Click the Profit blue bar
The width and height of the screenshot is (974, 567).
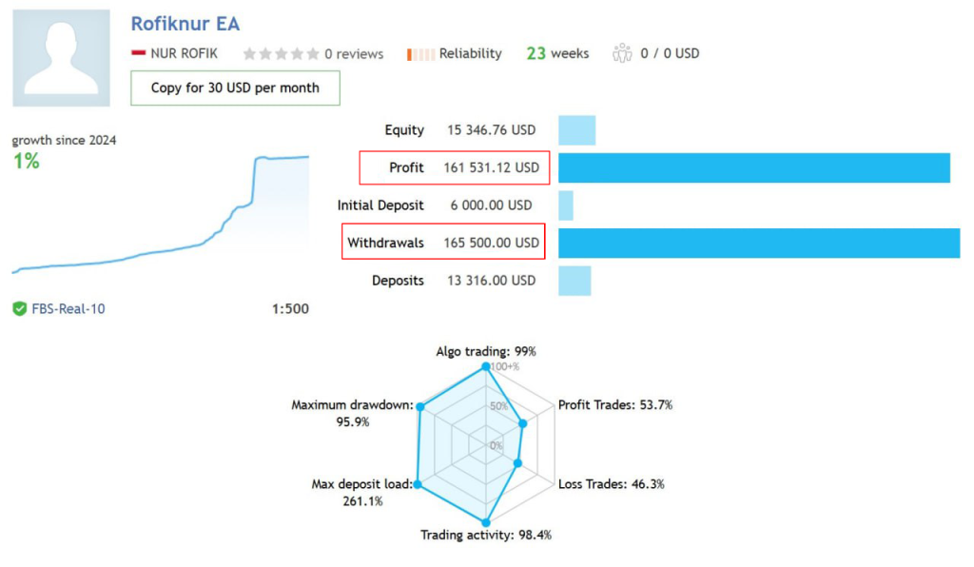click(x=754, y=167)
